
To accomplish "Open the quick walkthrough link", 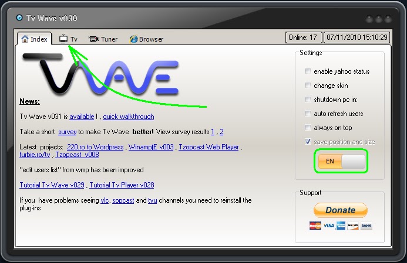I will [129, 117].
